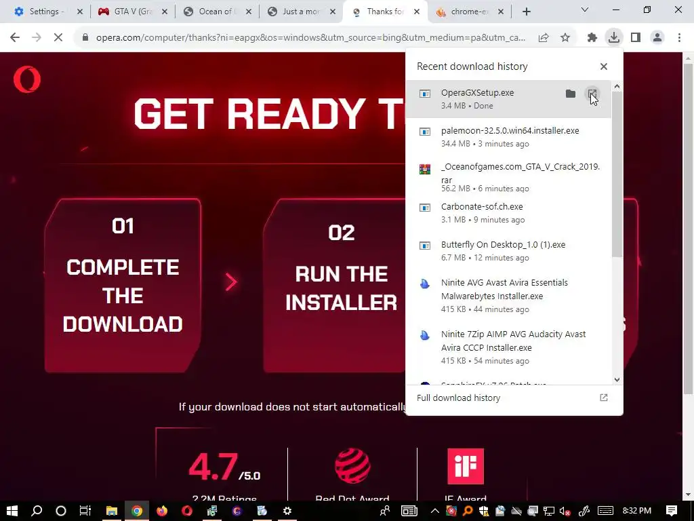Click the Red Dot Award badge
This screenshot has height=521, width=694.
pos(352,467)
